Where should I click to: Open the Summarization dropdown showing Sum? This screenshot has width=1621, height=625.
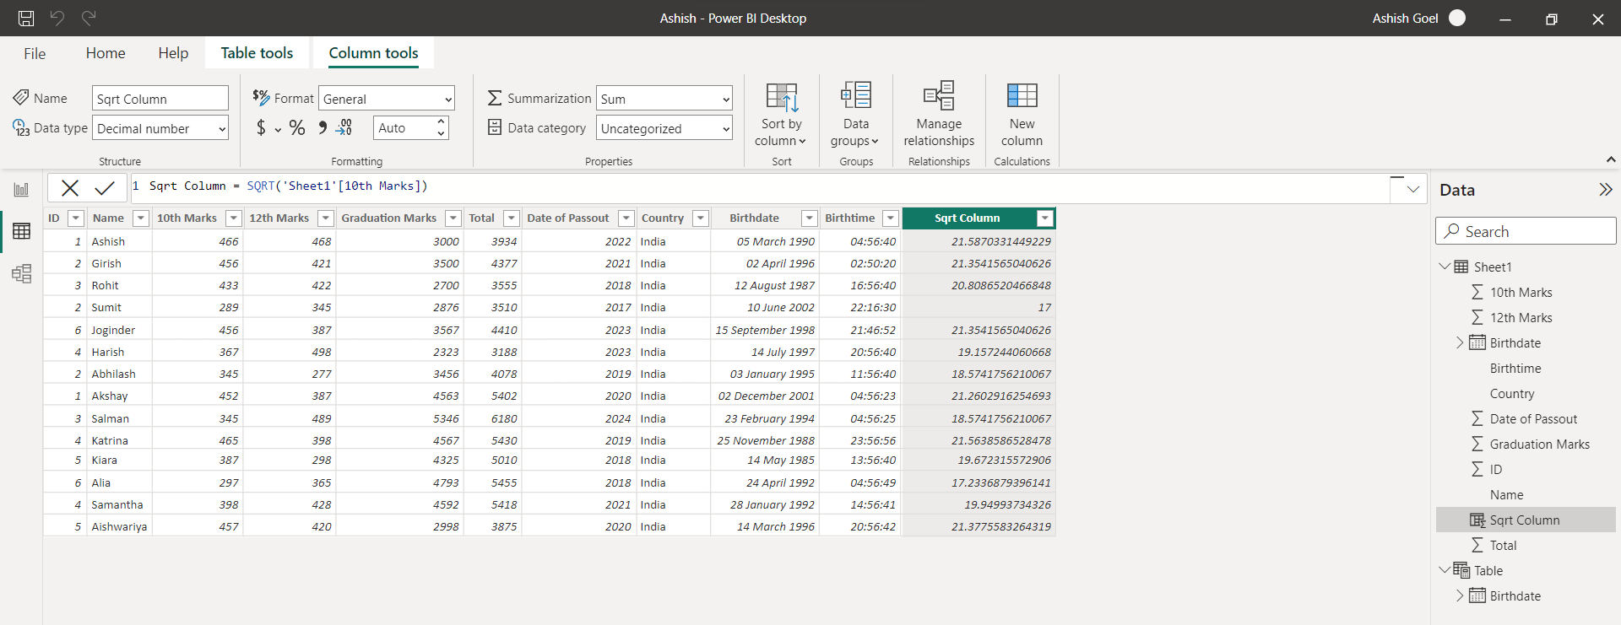pos(664,99)
